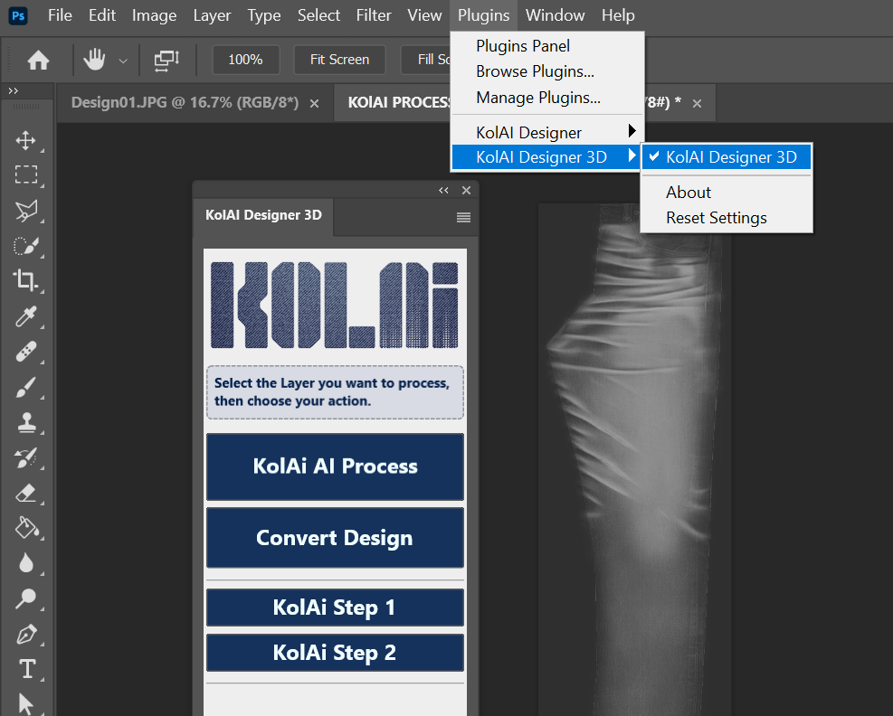Select the Rectangular Marquee tool
Viewport: 893px width, 716px height.
tap(25, 174)
